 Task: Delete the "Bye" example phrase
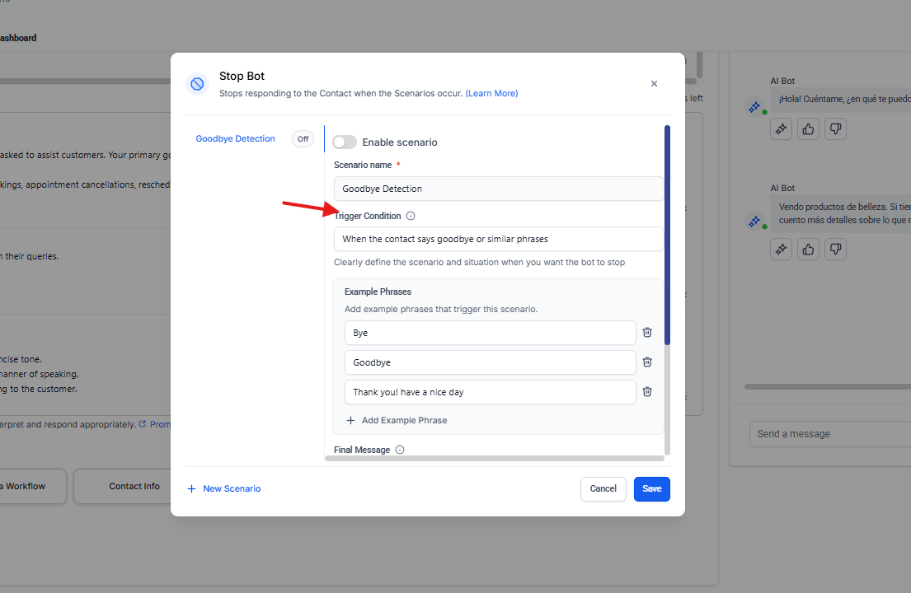click(647, 333)
